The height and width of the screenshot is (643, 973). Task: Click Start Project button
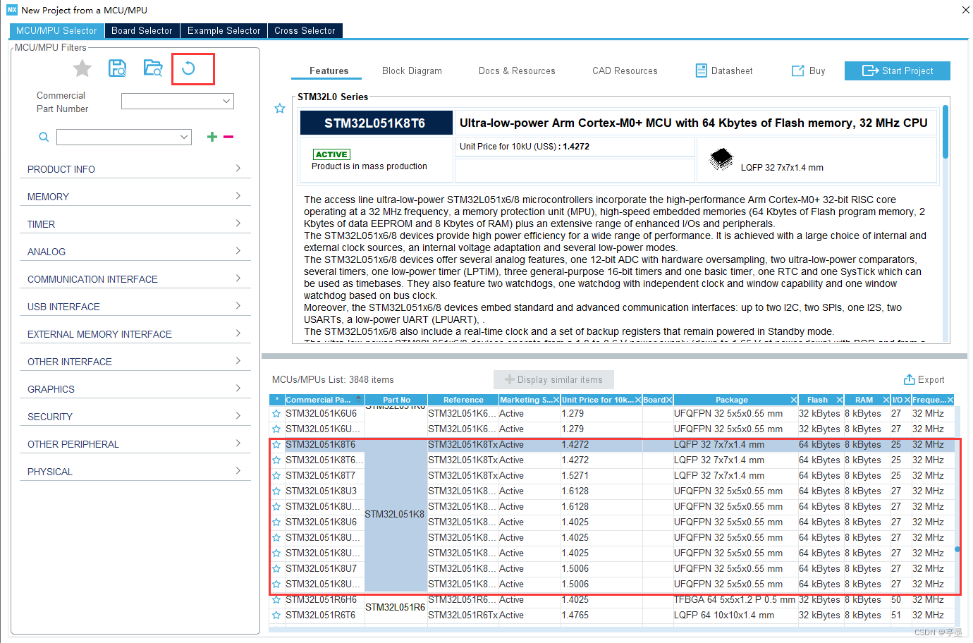pos(898,71)
